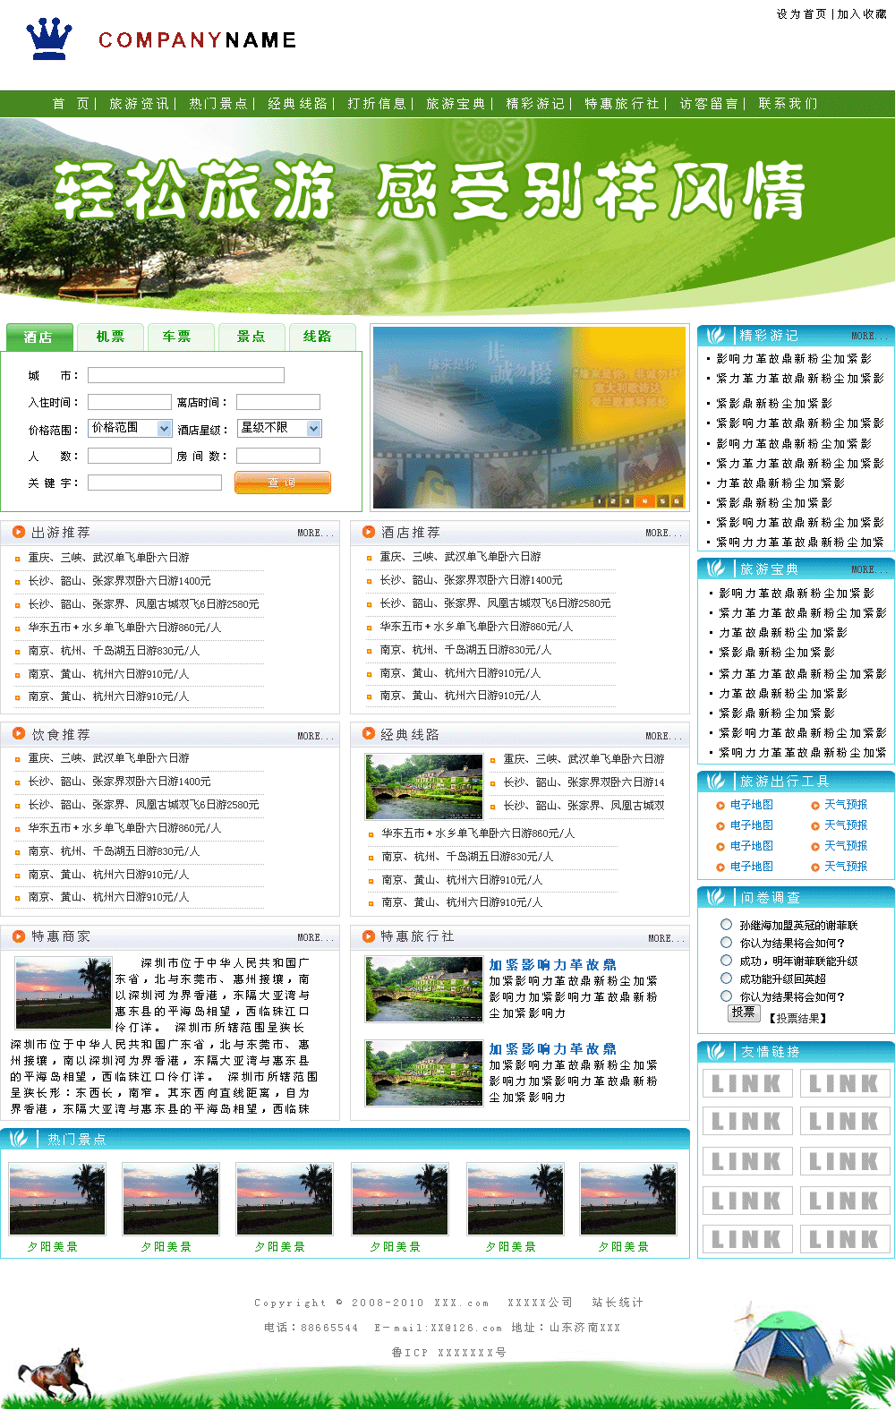Submit the survey with 投票 button
895x1410 pixels.
[x=744, y=1013]
